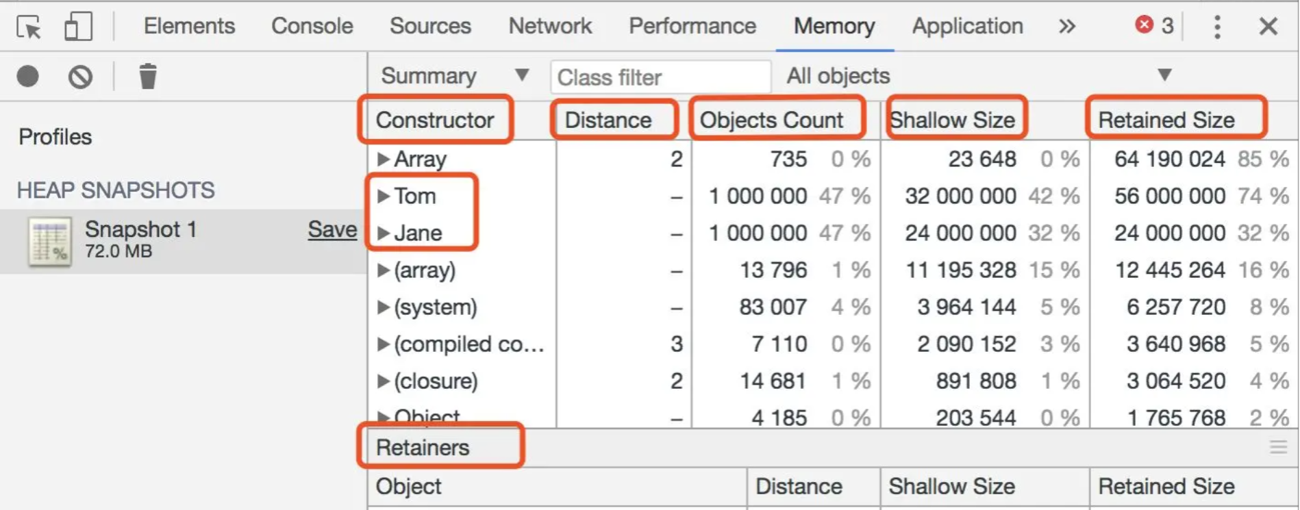This screenshot has height=510, width=1300.
Task: Click the clear all profiles icon
Action: (x=80, y=76)
